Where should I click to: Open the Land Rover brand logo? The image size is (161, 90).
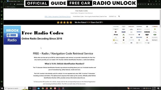[x=155, y=35]
